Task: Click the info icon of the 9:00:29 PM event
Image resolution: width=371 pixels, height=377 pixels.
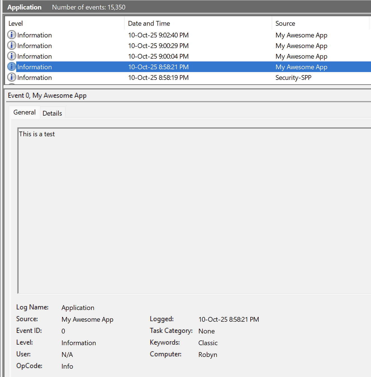Action: [x=11, y=46]
